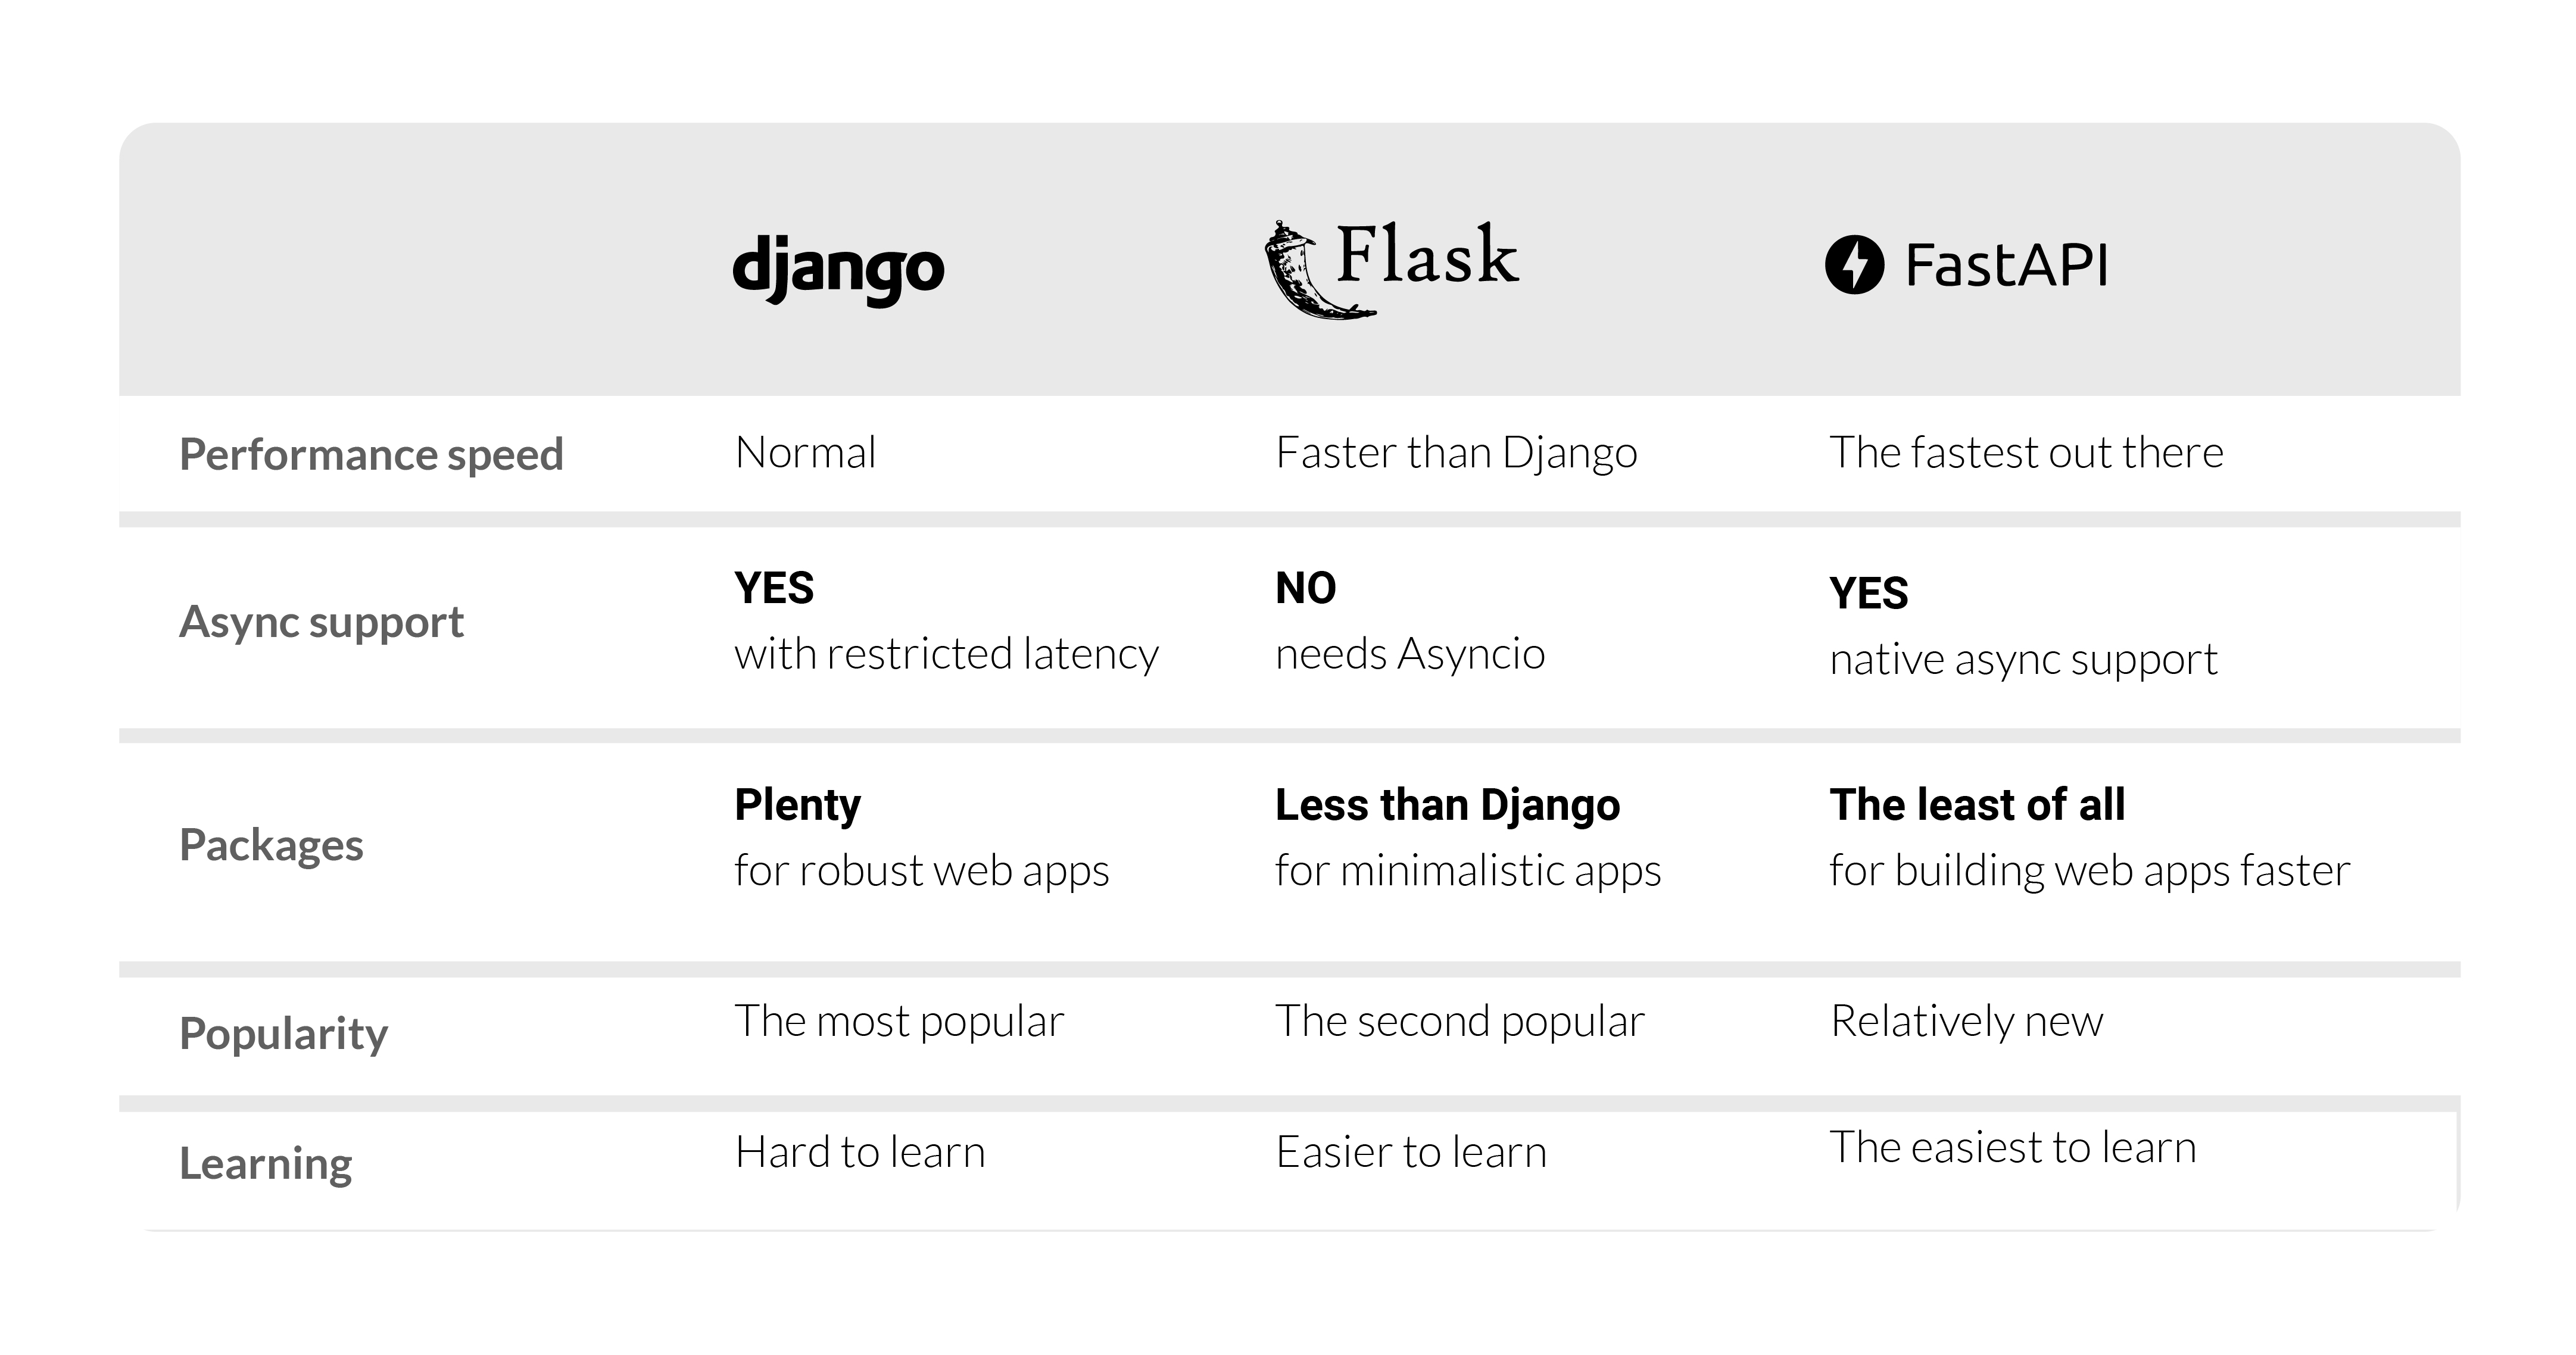This screenshot has width=2576, height=1355.
Task: Click the bold YES under FastAPI
Action: (x=1868, y=593)
